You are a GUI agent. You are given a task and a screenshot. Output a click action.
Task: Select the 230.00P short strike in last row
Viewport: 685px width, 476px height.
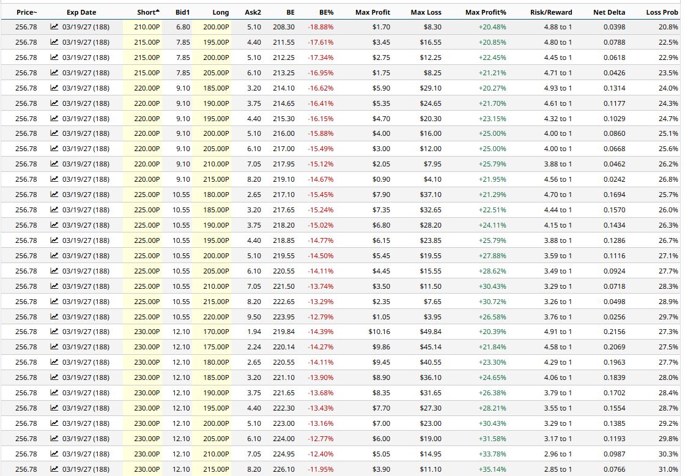point(147,469)
